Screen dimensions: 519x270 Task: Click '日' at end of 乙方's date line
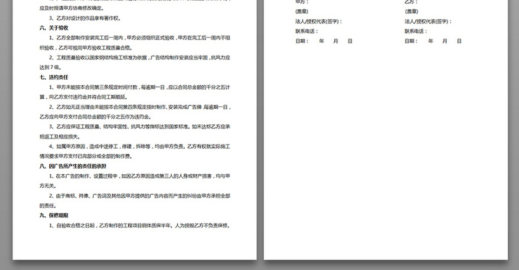pyautogui.click(x=459, y=41)
